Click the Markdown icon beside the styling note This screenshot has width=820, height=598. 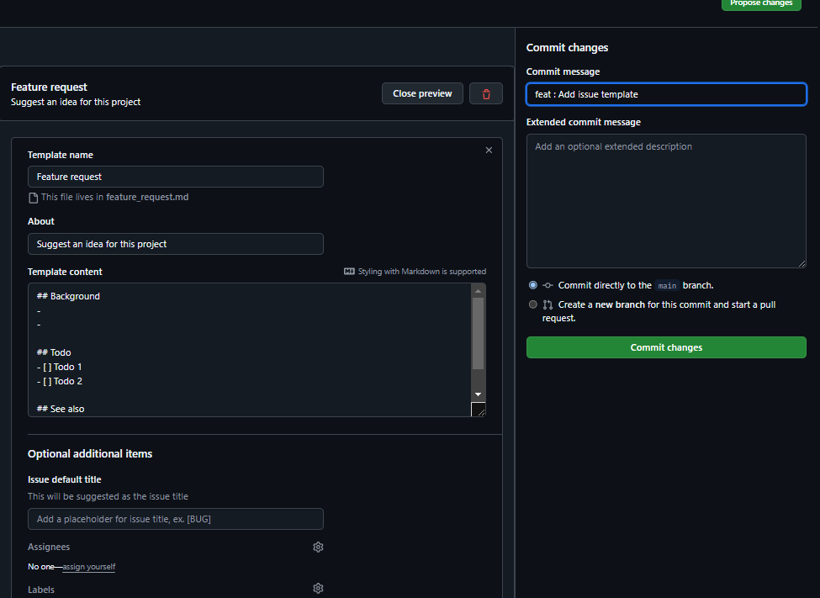click(x=349, y=271)
